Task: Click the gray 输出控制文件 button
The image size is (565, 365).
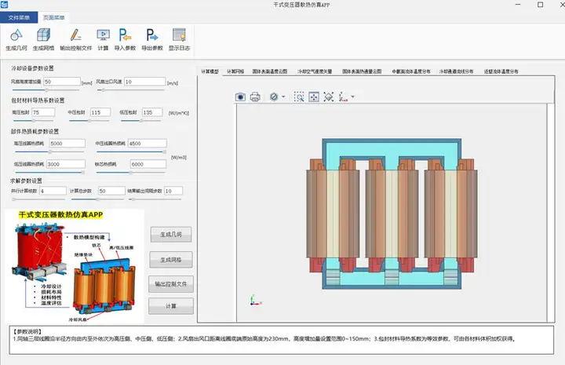Action: coord(171,284)
